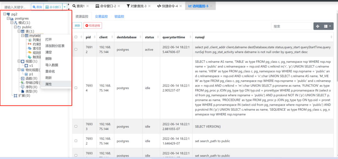The width and height of the screenshot is (338, 159).
Task: Collapse the mytable tree node
Action: pyautogui.click(x=23, y=36)
